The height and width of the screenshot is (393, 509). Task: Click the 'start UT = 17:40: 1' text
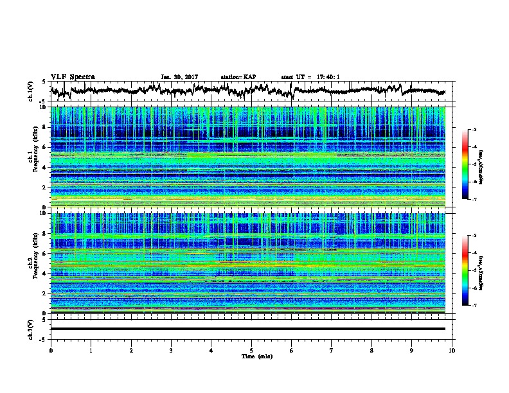tap(310, 77)
